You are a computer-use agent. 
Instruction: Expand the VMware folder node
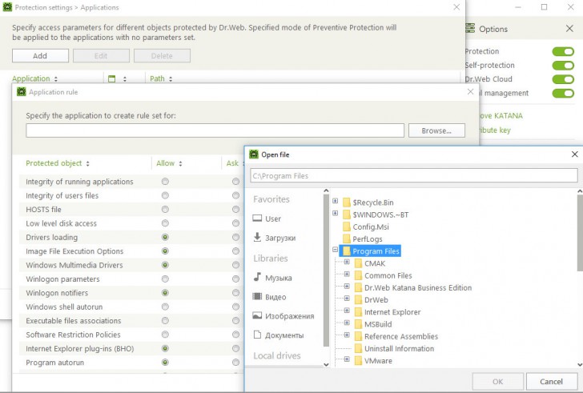[347, 360]
